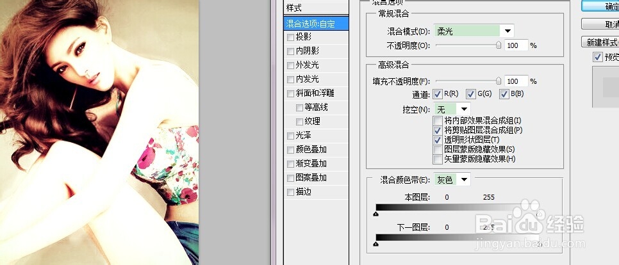Open the 投影 settings row
This screenshot has width=619, height=265.
point(316,37)
